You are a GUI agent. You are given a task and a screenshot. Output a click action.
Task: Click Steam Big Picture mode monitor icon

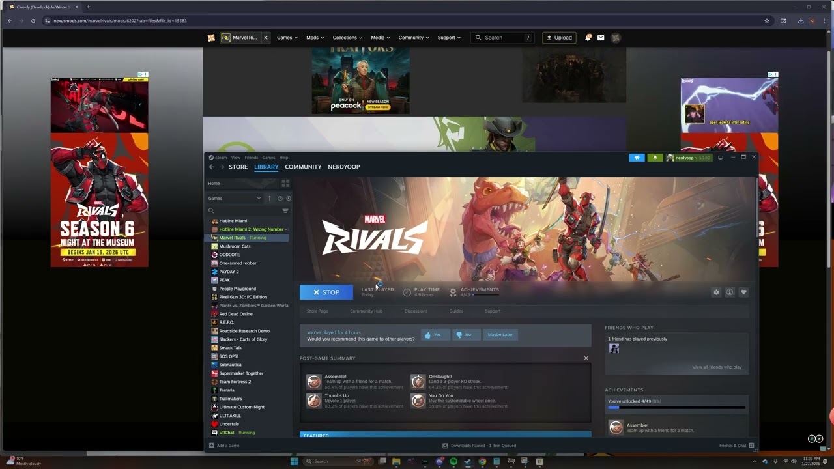[720, 158]
